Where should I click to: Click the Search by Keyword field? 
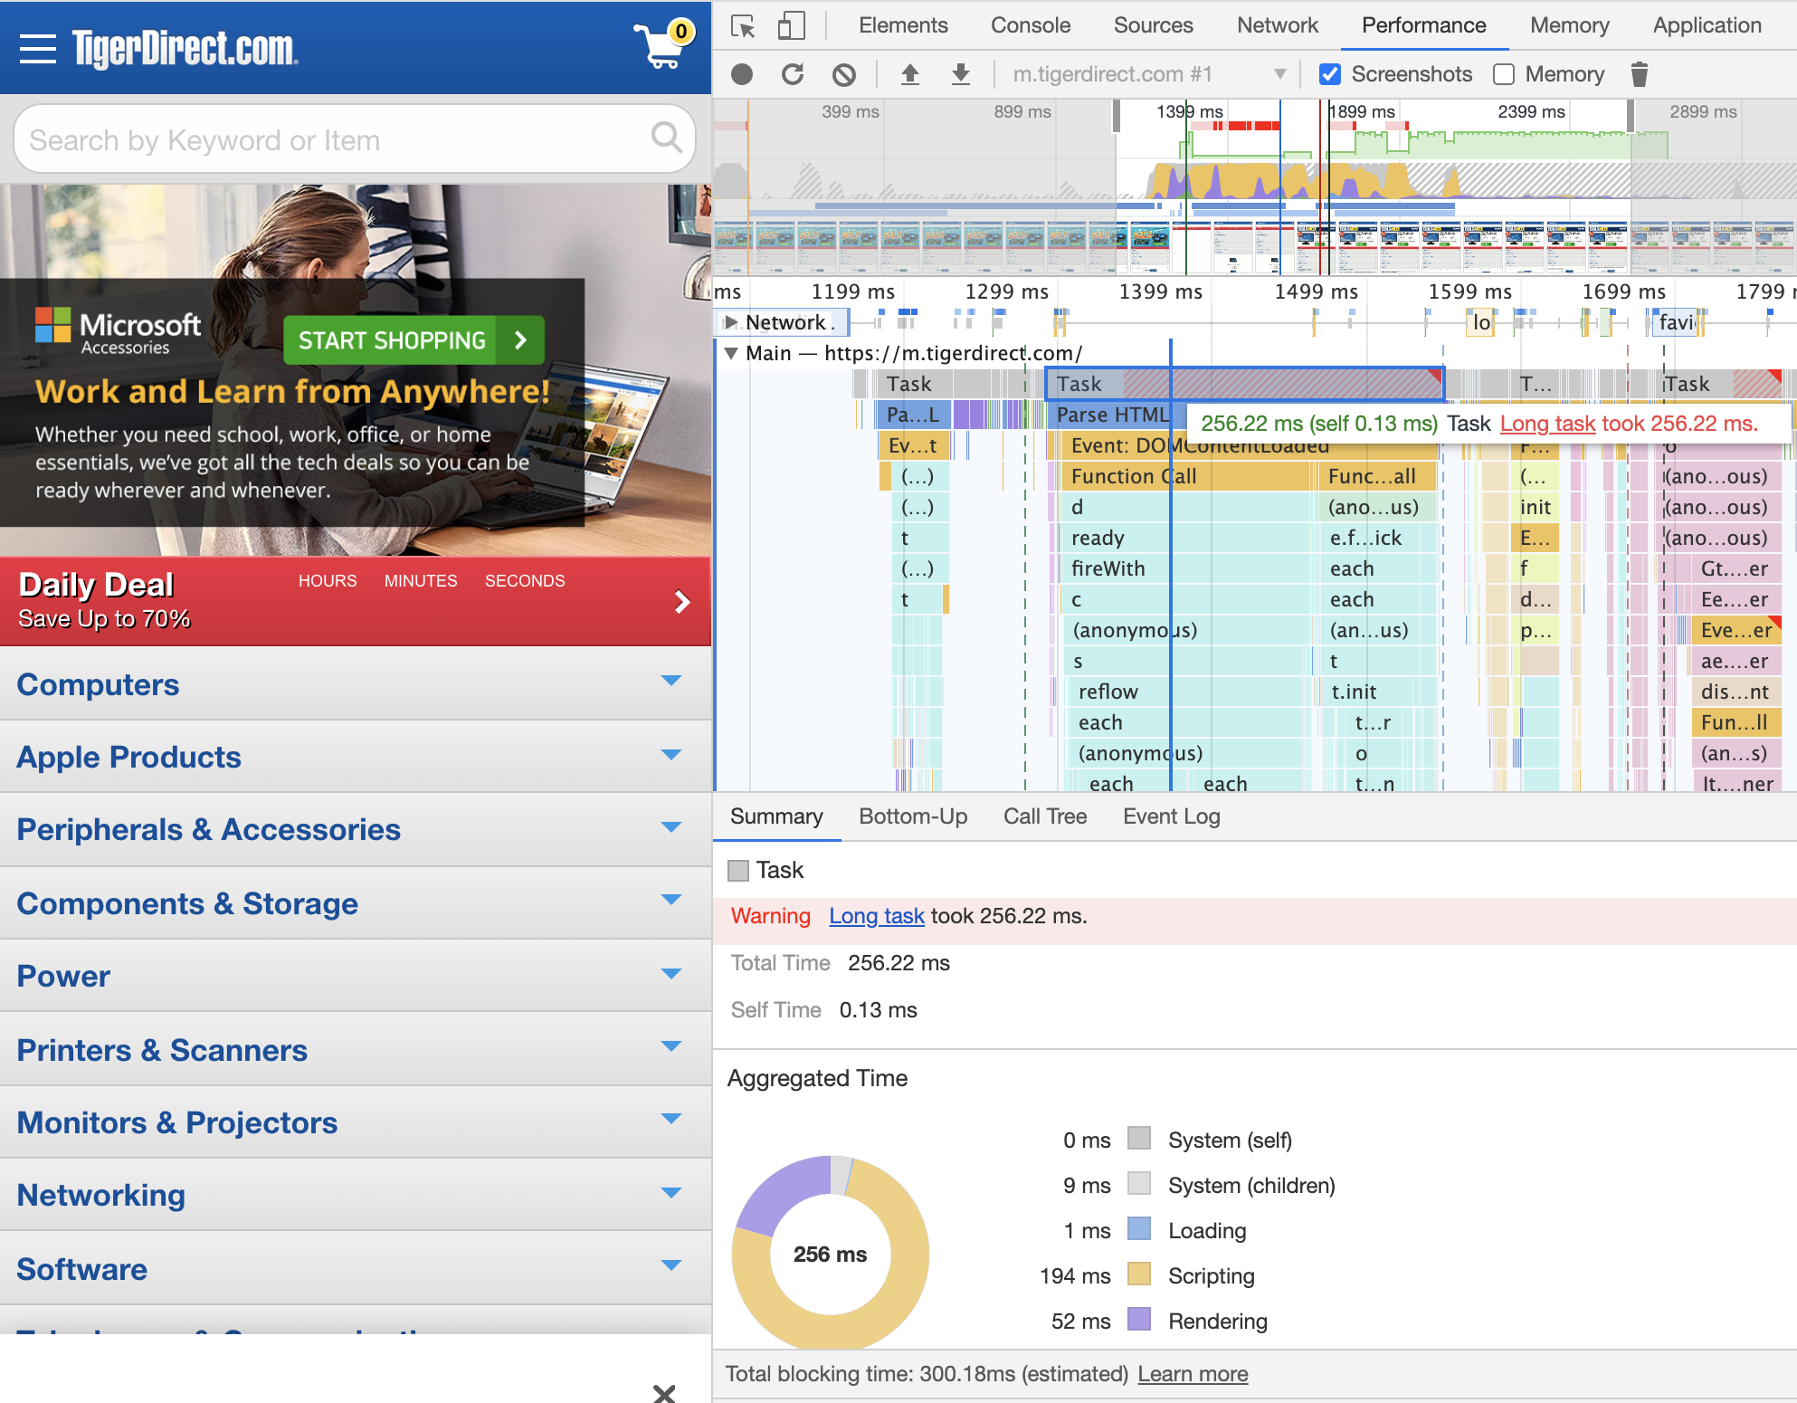[x=355, y=138]
